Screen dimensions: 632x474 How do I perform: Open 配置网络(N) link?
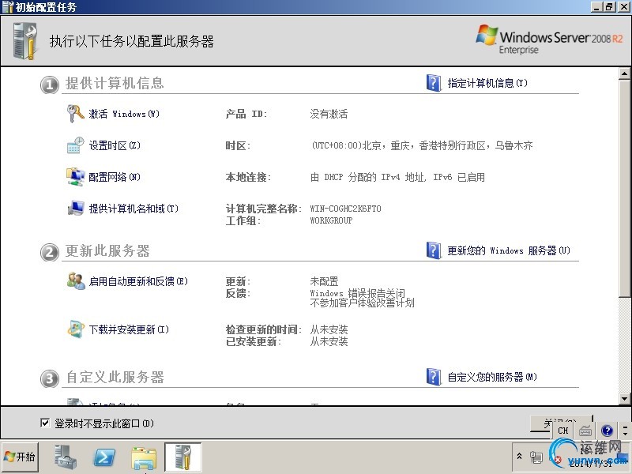click(x=115, y=177)
